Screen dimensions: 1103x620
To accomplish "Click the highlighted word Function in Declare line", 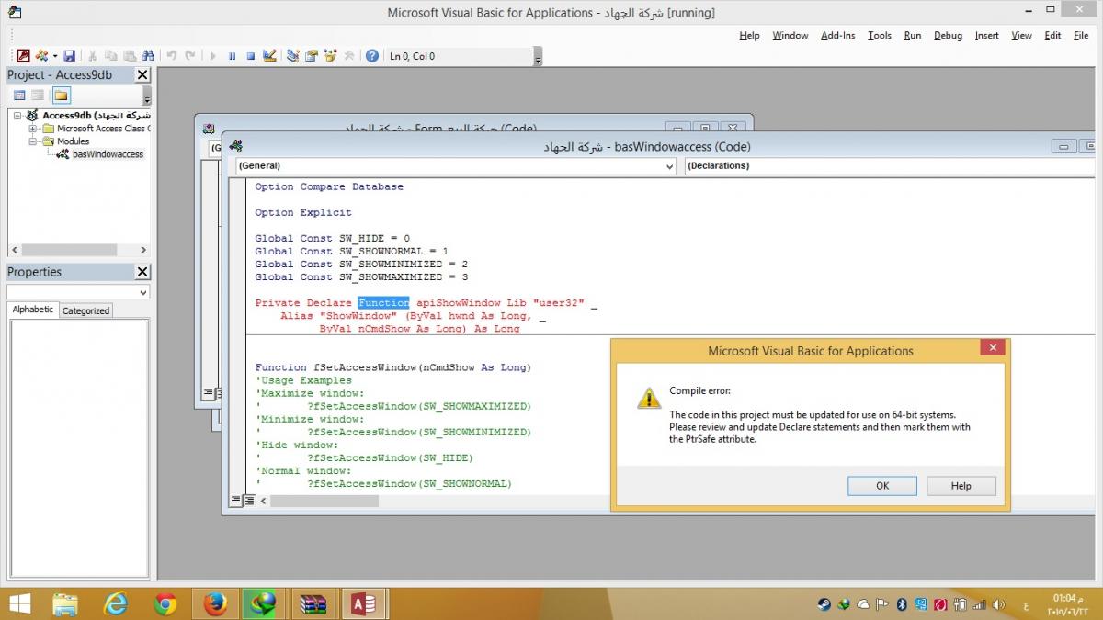I will point(383,302).
